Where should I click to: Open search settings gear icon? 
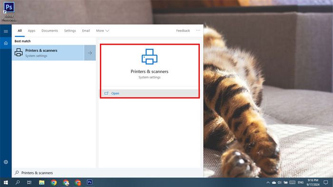click(x=6, y=162)
